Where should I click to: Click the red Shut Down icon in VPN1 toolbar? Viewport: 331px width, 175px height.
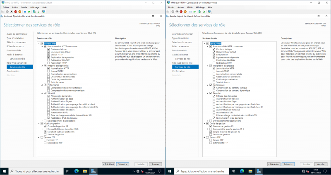tap(181, 12)
